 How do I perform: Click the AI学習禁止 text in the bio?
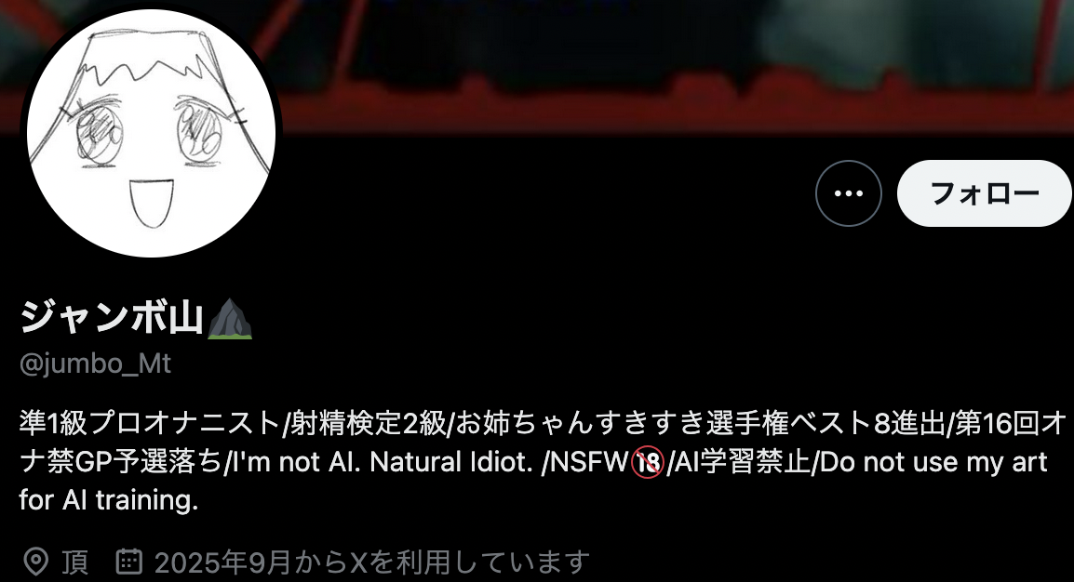pyautogui.click(x=743, y=462)
